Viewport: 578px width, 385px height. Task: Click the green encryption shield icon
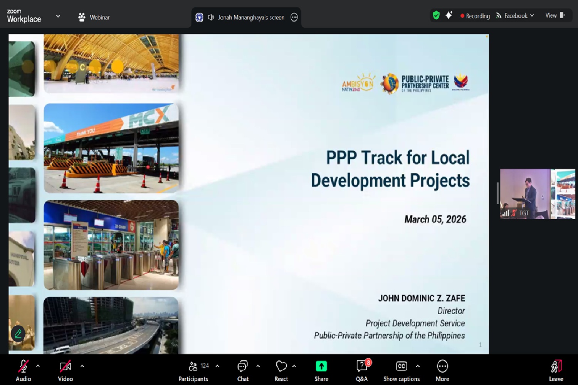436,15
